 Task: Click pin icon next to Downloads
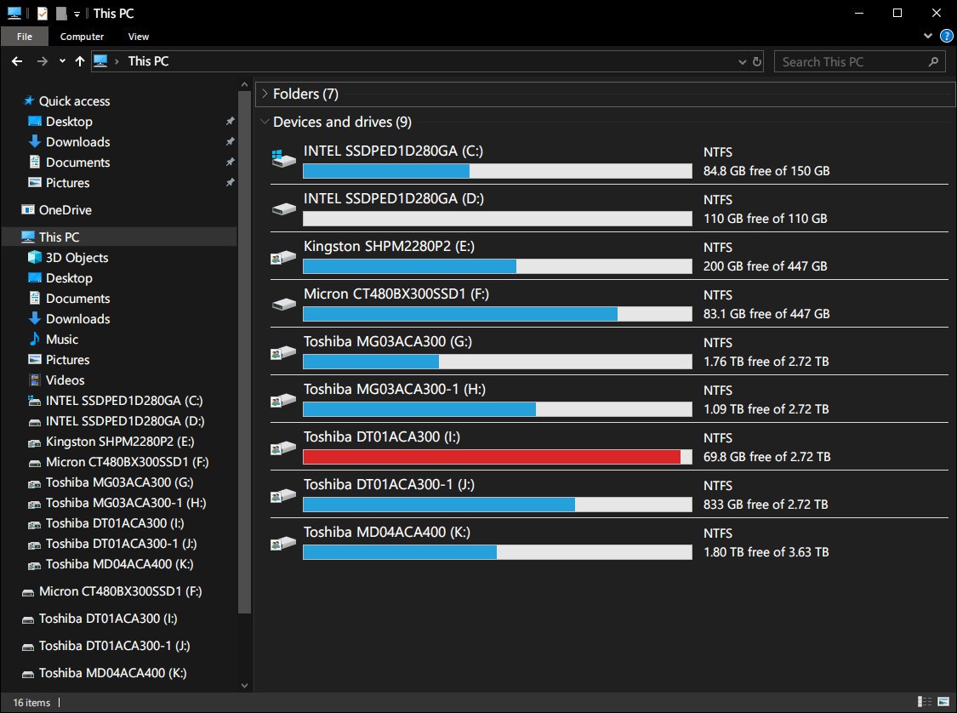coord(230,141)
